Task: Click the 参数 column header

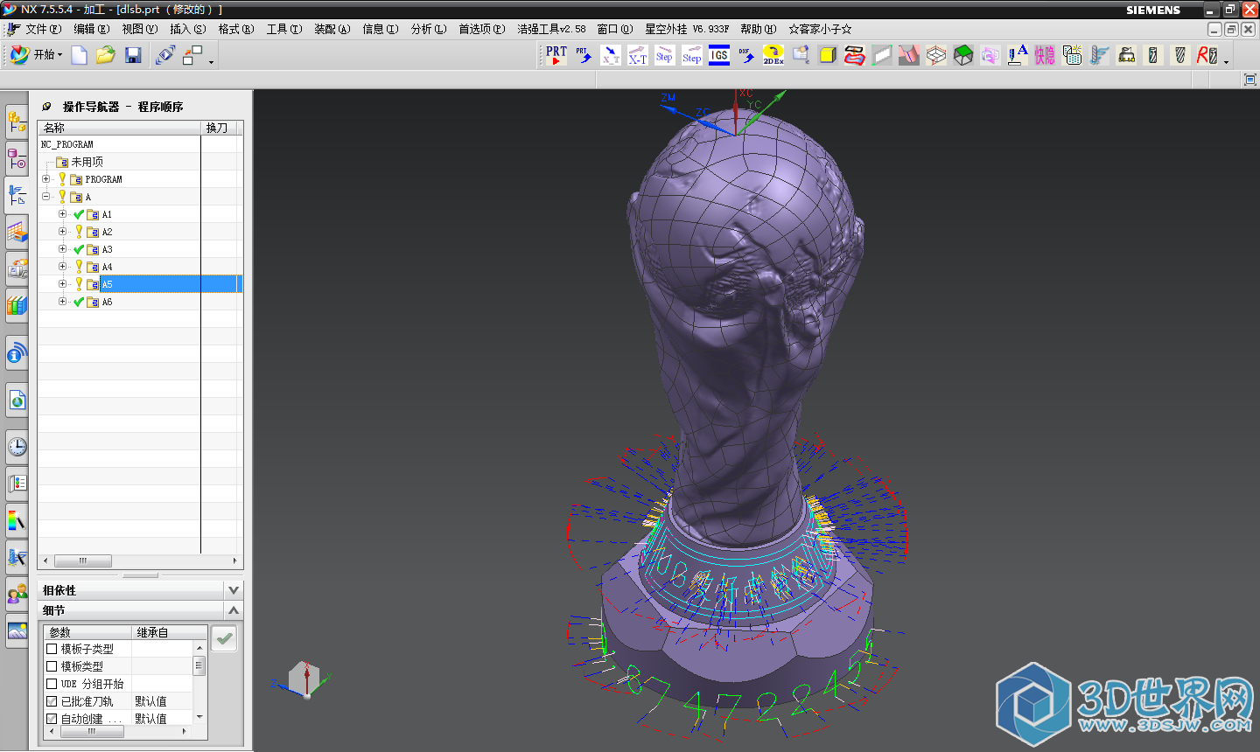Action: 87,632
